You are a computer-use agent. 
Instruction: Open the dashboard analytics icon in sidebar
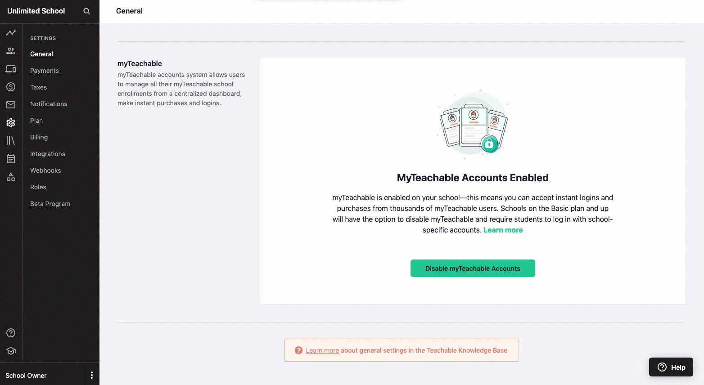point(11,33)
